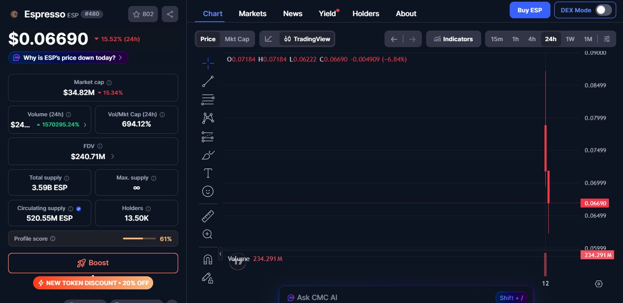The width and height of the screenshot is (623, 303).
Task: Toggle the DEX Mode switch
Action: (603, 10)
